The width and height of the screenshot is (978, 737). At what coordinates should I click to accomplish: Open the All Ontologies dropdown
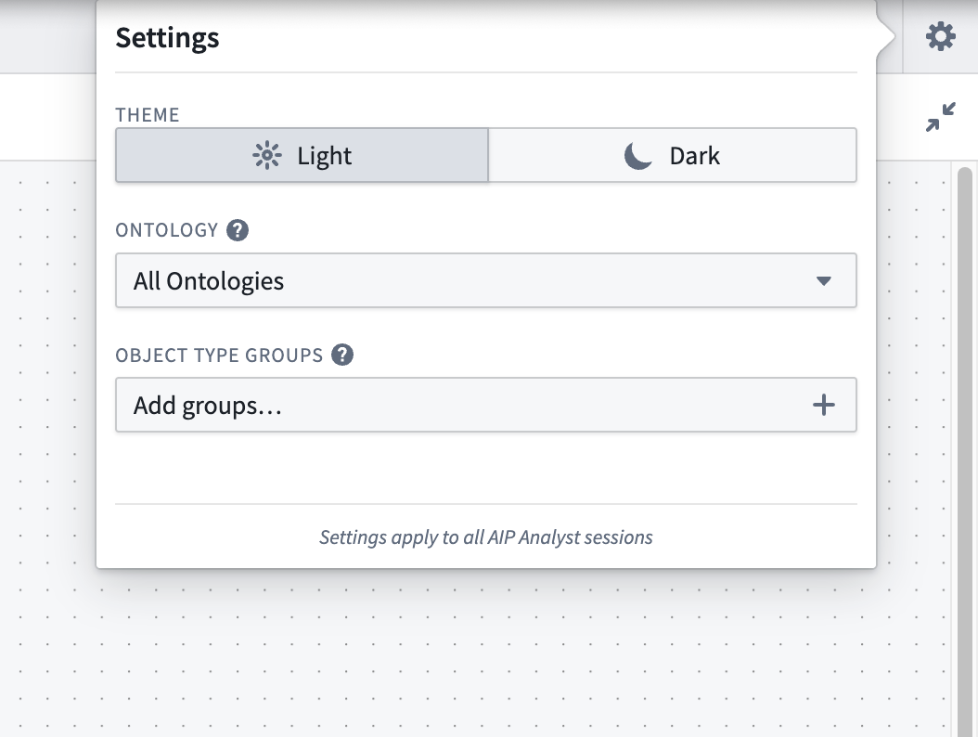[485, 280]
